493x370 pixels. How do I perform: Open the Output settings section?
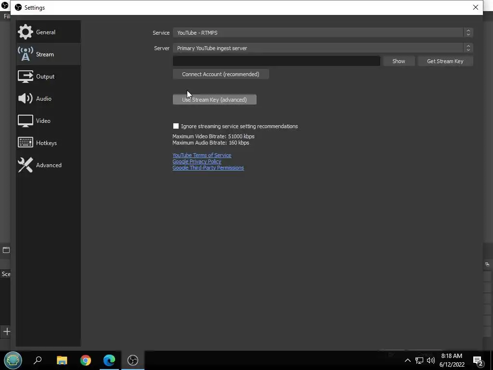(49, 77)
